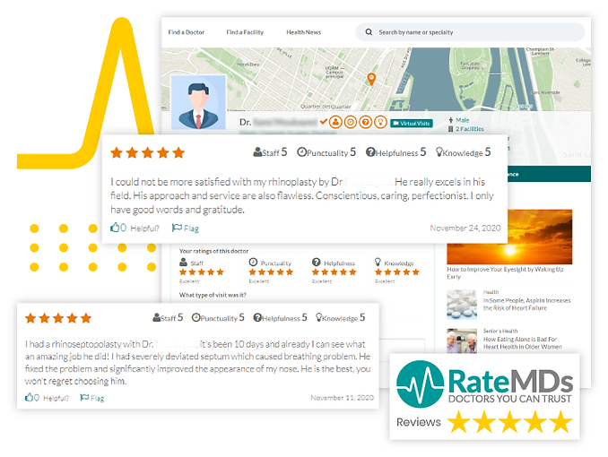Flag the November 11, 2020 review
Screen dimensions: 608x457
91,398
